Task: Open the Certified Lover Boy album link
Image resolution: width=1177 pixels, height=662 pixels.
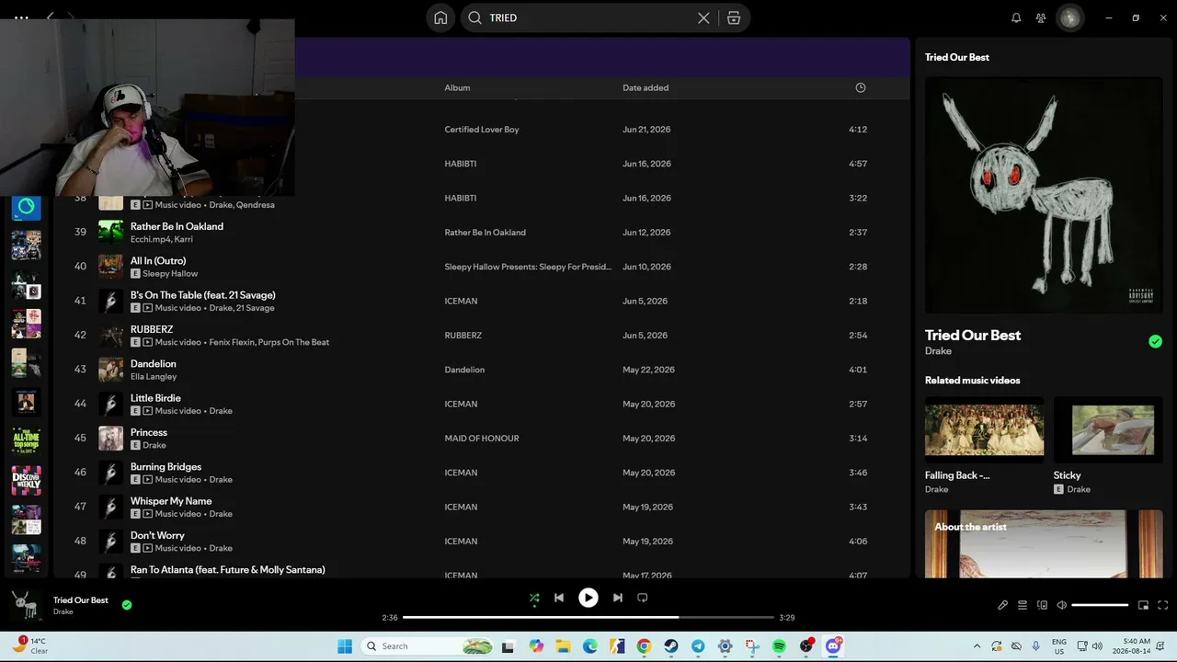Action: tap(482, 130)
